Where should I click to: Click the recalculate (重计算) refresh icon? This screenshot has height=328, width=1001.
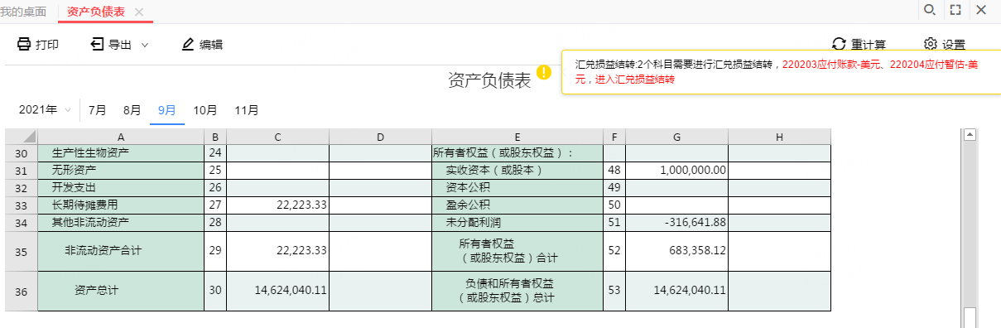[x=839, y=45]
